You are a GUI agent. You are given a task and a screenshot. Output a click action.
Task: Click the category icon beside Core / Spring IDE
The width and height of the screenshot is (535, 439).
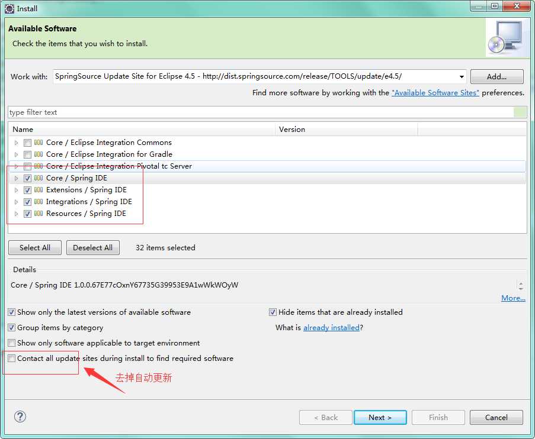click(x=39, y=178)
